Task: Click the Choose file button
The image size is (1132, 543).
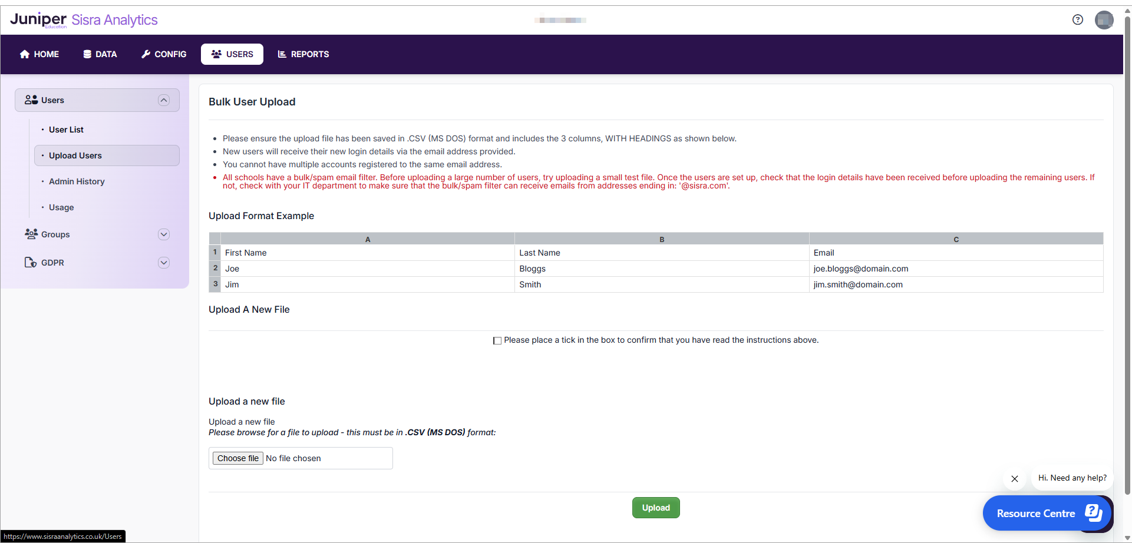Action: pos(237,458)
